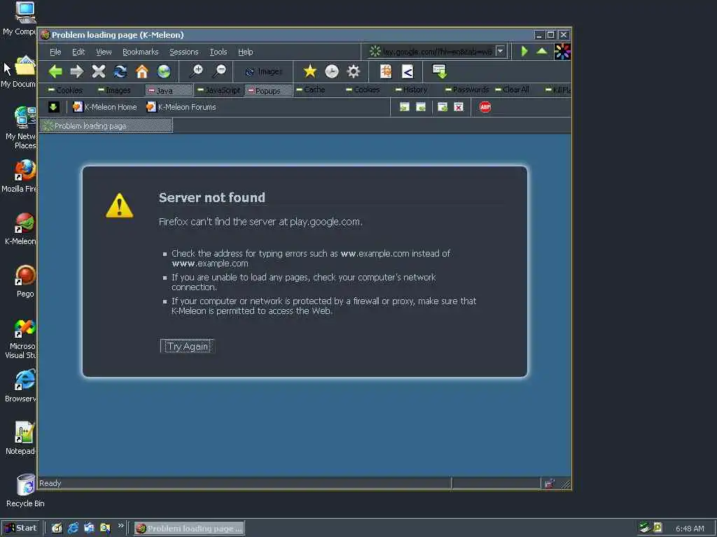The height and width of the screenshot is (537, 717).
Task: Expand the quick launch chevron
Action: pyautogui.click(x=120, y=526)
